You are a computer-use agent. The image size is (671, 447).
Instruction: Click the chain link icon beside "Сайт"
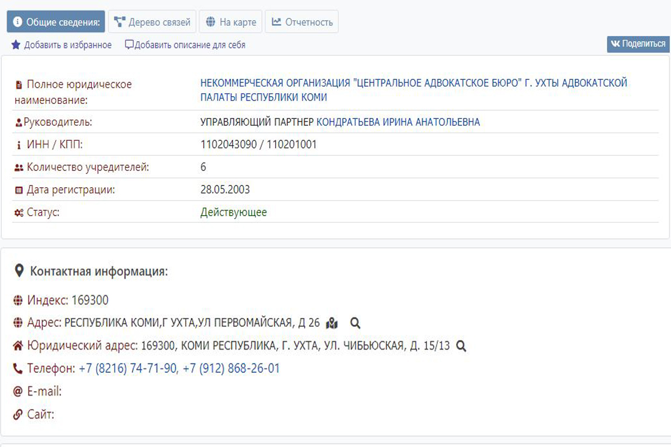(x=18, y=415)
